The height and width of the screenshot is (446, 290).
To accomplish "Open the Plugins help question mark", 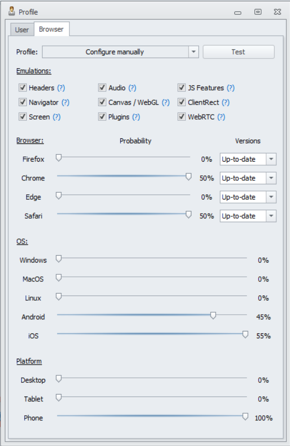I will [136, 117].
